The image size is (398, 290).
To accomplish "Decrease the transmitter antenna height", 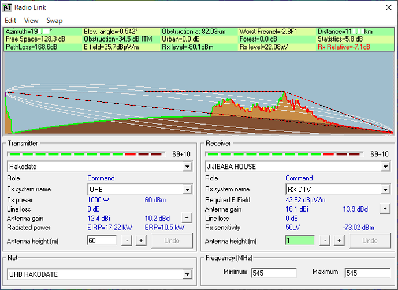I will coord(127,240).
